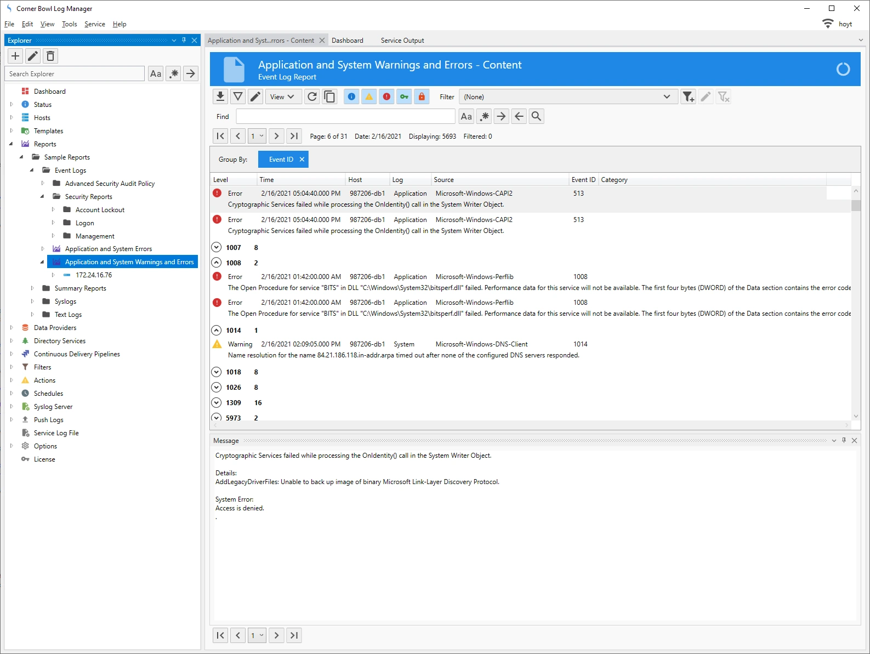Click the Delete trash button in Explorer
Screen dimensions: 870x654
[x=50, y=56]
